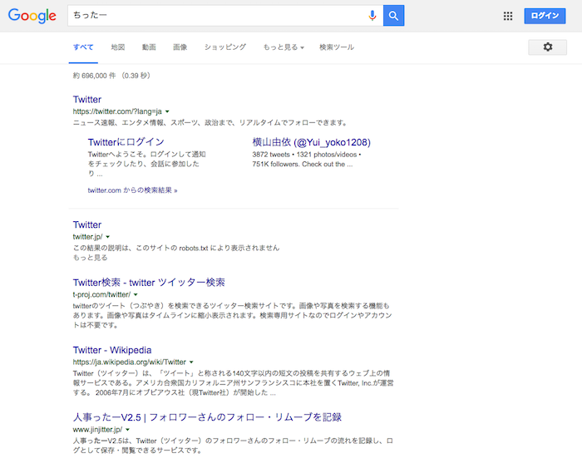
Task: Switch to the 画像 tab
Action: click(x=180, y=47)
